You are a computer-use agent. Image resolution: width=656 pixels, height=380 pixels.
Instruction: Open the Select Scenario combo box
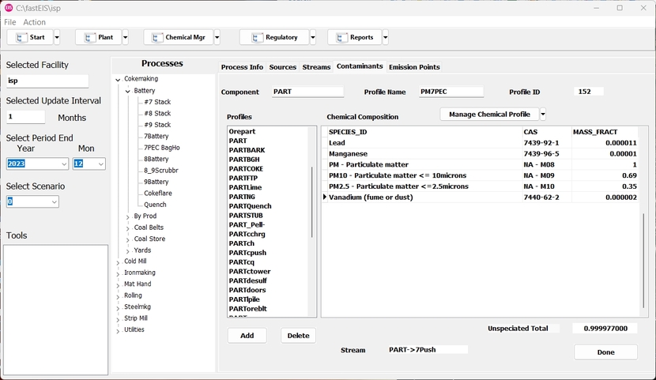(32, 201)
